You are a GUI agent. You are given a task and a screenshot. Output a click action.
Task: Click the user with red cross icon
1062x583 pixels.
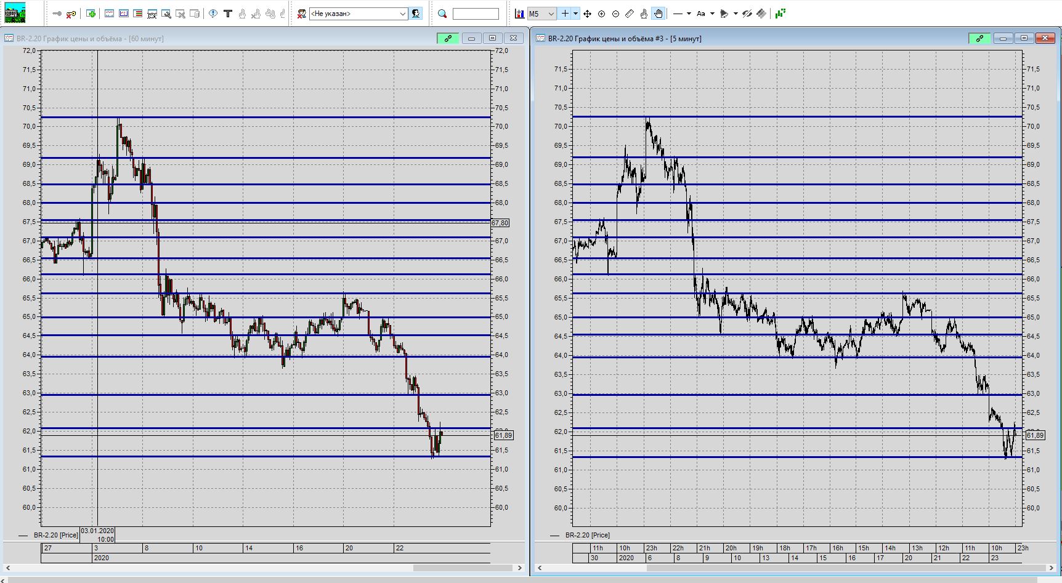click(302, 14)
